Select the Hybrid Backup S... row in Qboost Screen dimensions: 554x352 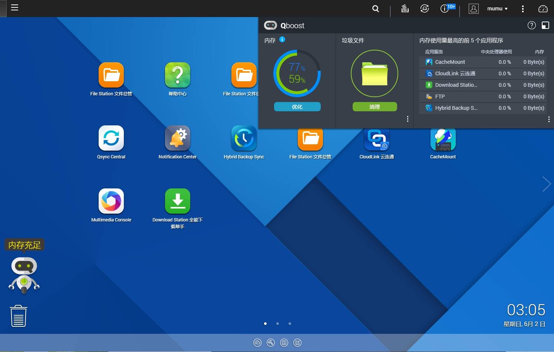tap(483, 108)
